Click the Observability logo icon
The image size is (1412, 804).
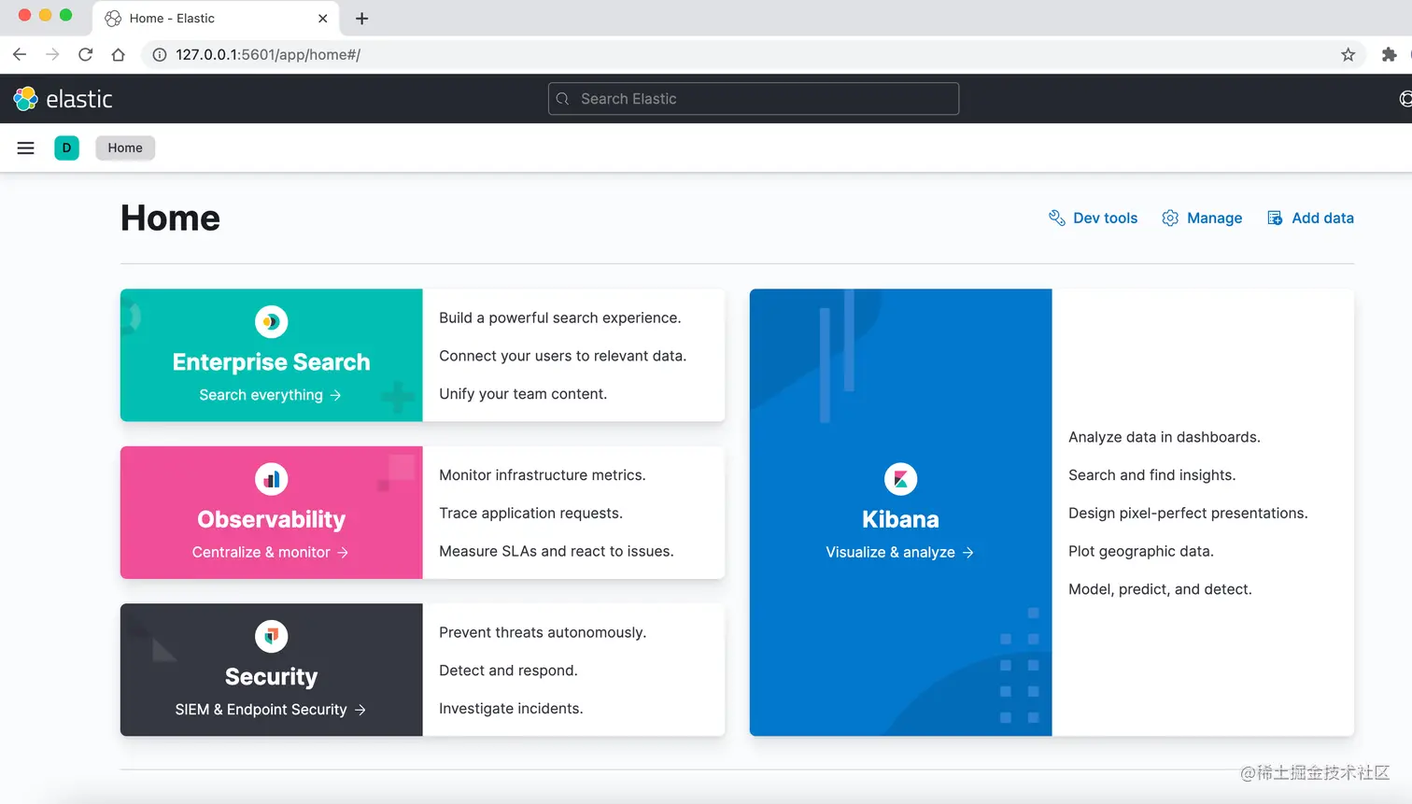[272, 479]
